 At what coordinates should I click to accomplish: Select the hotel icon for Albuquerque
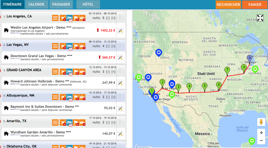69,97
